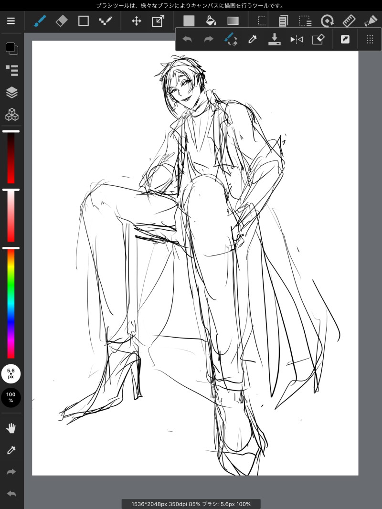382x509 pixels.
Task: Open the copy pages icon
Action: 283,21
